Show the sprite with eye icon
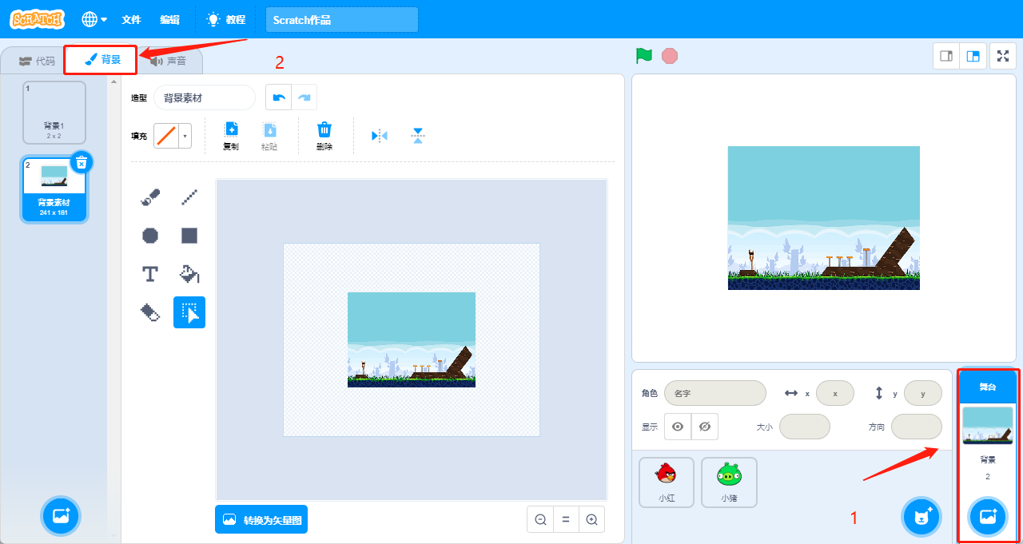Screen dimensions: 1023x544 pyautogui.click(x=678, y=427)
